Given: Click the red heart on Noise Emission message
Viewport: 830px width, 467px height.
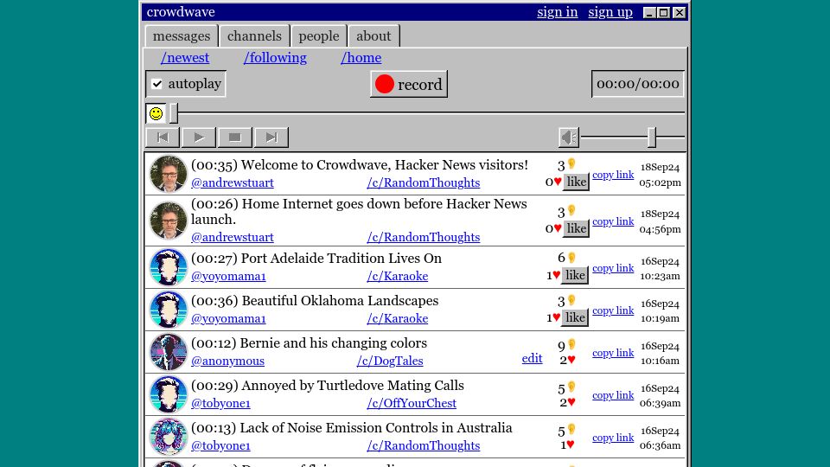Looking at the screenshot, I should pyautogui.click(x=571, y=445).
